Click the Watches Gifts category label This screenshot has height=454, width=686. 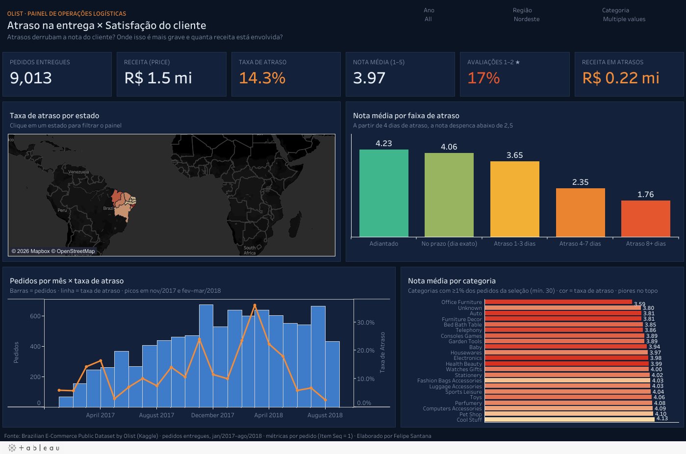(464, 369)
